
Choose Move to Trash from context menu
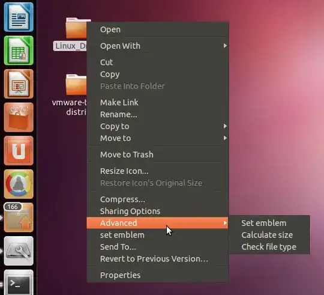click(158, 154)
